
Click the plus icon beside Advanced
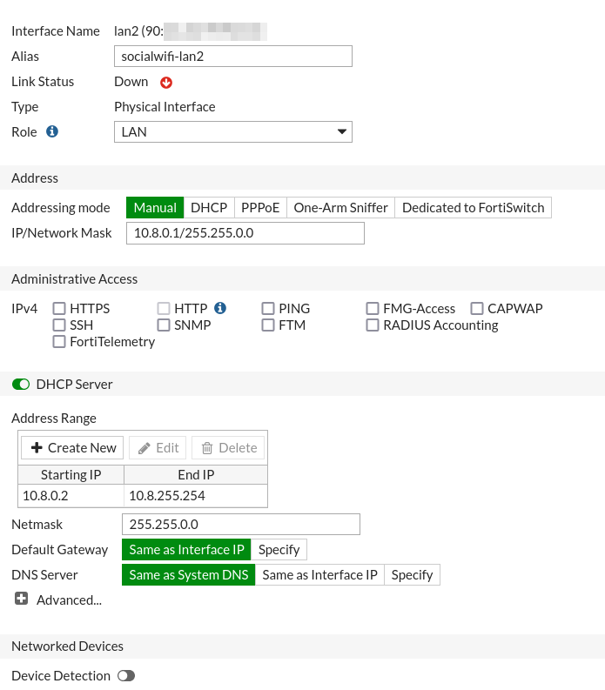click(x=22, y=600)
